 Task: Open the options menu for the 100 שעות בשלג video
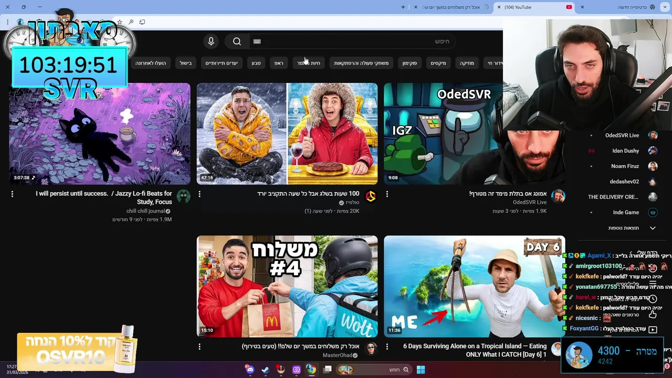[199, 194]
